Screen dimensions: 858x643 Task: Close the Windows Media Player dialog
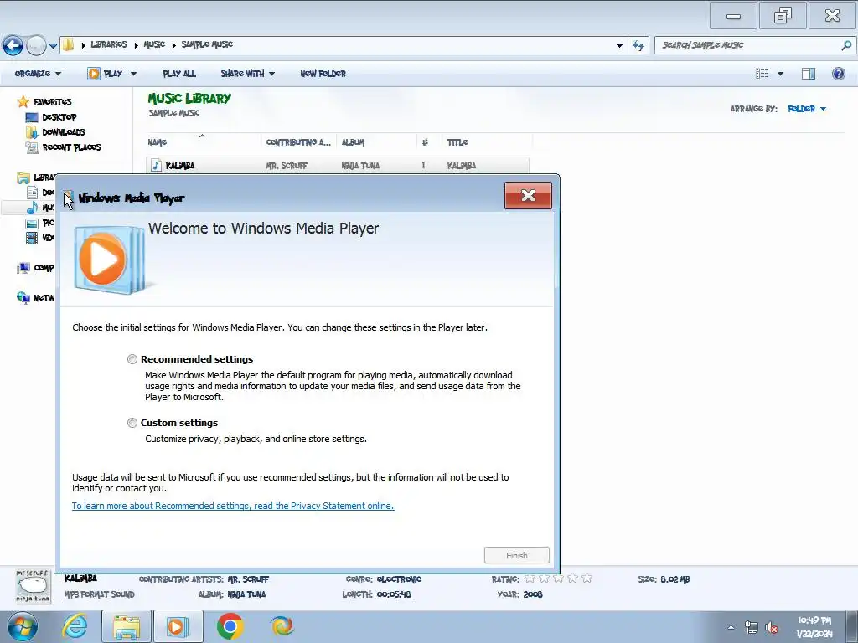pyautogui.click(x=528, y=195)
